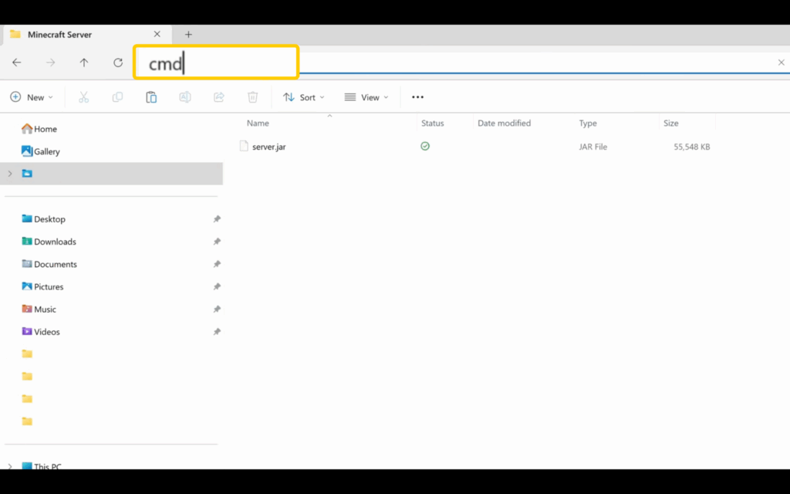Open the Pictures quick access folder

point(43,286)
